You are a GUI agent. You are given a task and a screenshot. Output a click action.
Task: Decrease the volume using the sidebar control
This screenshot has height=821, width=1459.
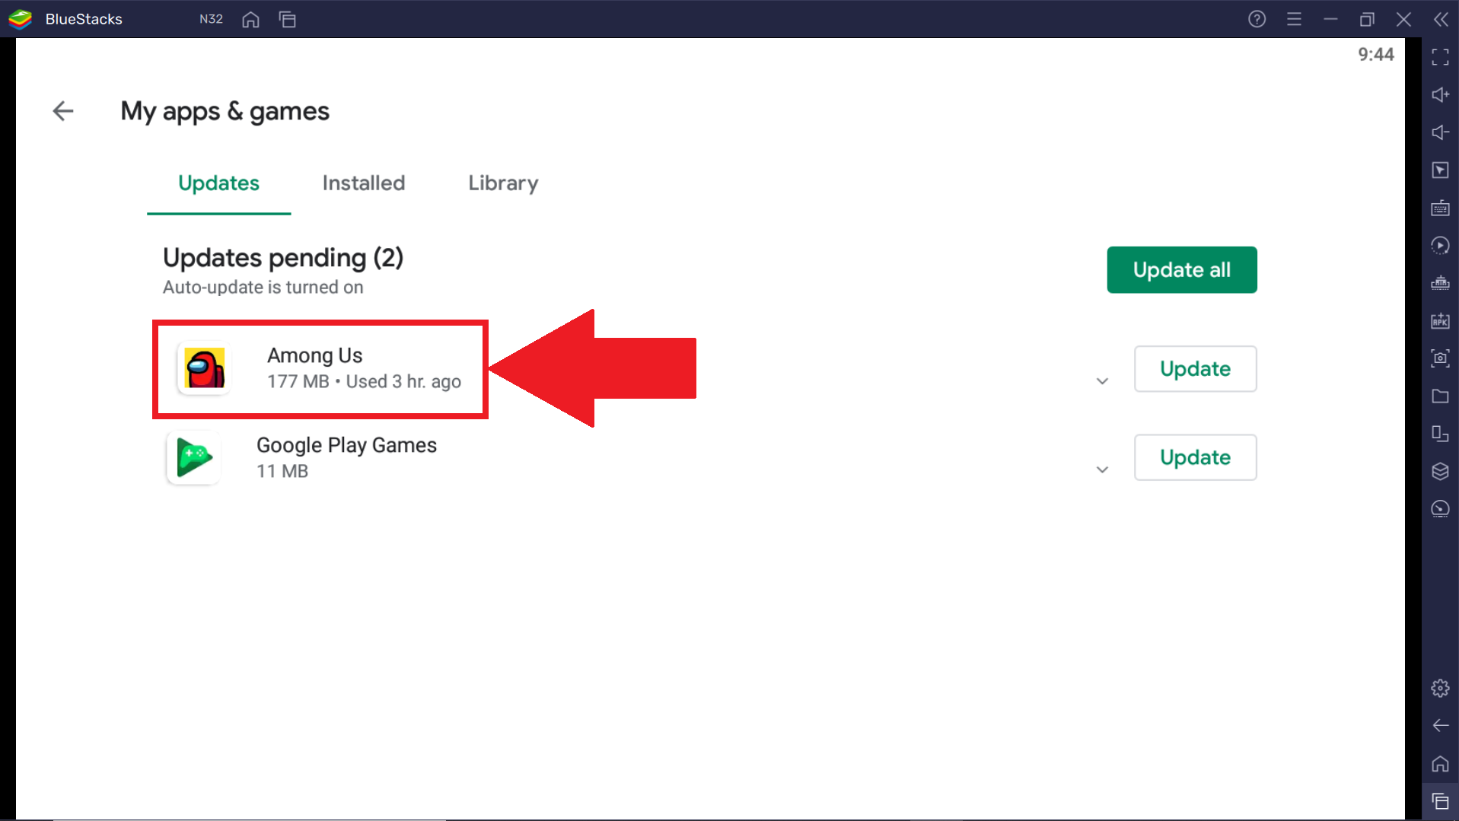(x=1440, y=132)
